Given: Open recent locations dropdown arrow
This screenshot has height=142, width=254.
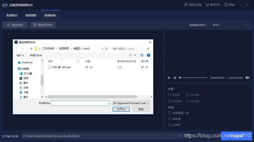Looking at the screenshot, I should (27, 49).
